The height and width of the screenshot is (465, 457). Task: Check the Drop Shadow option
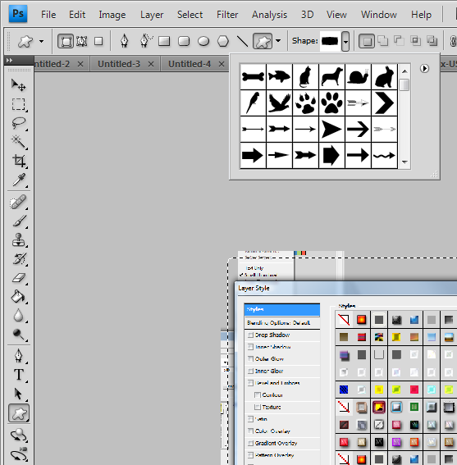[x=251, y=335]
